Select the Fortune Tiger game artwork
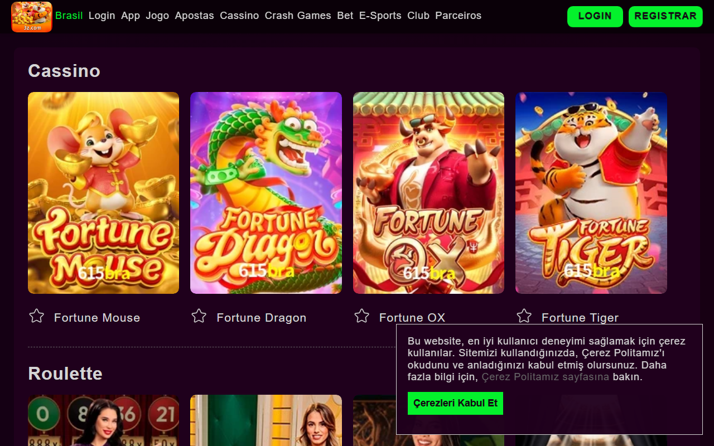The width and height of the screenshot is (714, 446). pos(591,193)
